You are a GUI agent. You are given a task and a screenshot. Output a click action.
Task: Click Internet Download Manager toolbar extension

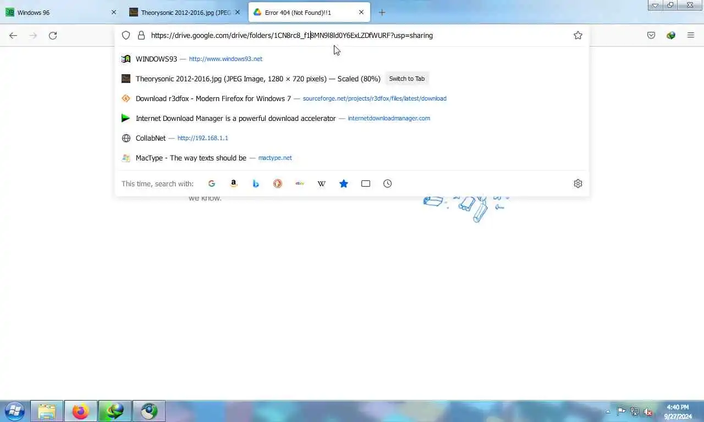click(671, 35)
